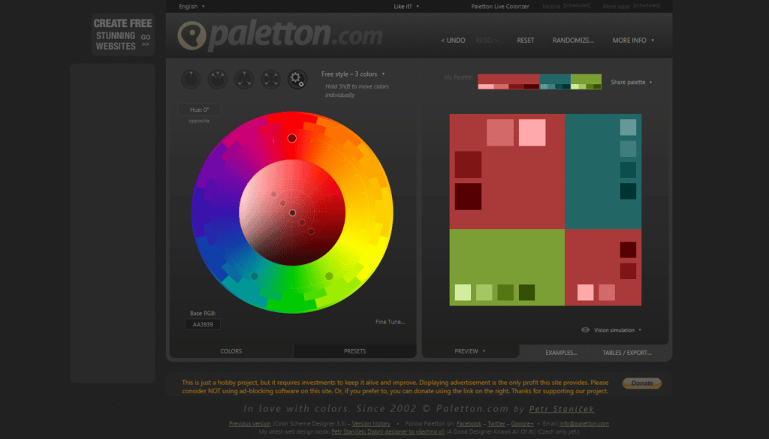Click the info@paletton.com email link
This screenshot has width=769, height=439.
tap(584, 423)
